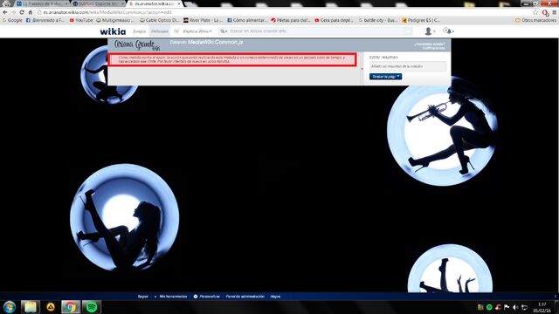
Task: Open File Explorer from the taskbar
Action: pyautogui.click(x=31, y=307)
